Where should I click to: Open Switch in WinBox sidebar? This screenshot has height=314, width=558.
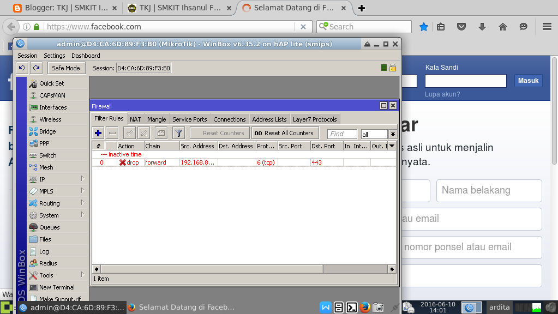(x=58, y=155)
